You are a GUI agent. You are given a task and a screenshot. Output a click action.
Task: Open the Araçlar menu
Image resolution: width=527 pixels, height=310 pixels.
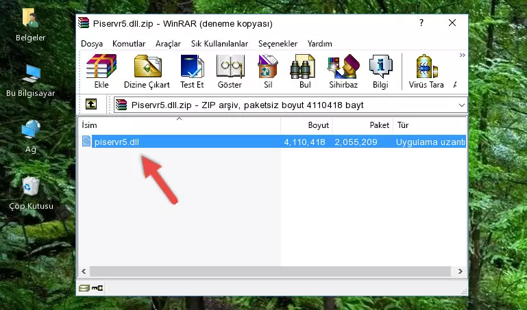coord(168,44)
